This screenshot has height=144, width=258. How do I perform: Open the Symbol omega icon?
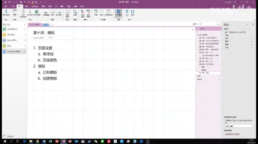tap(133, 12)
